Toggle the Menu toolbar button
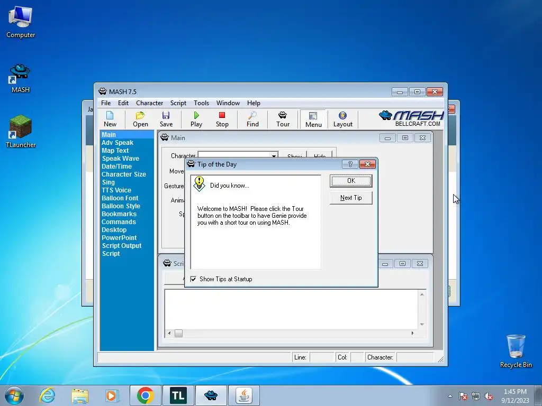This screenshot has width=542, height=406. click(x=313, y=120)
